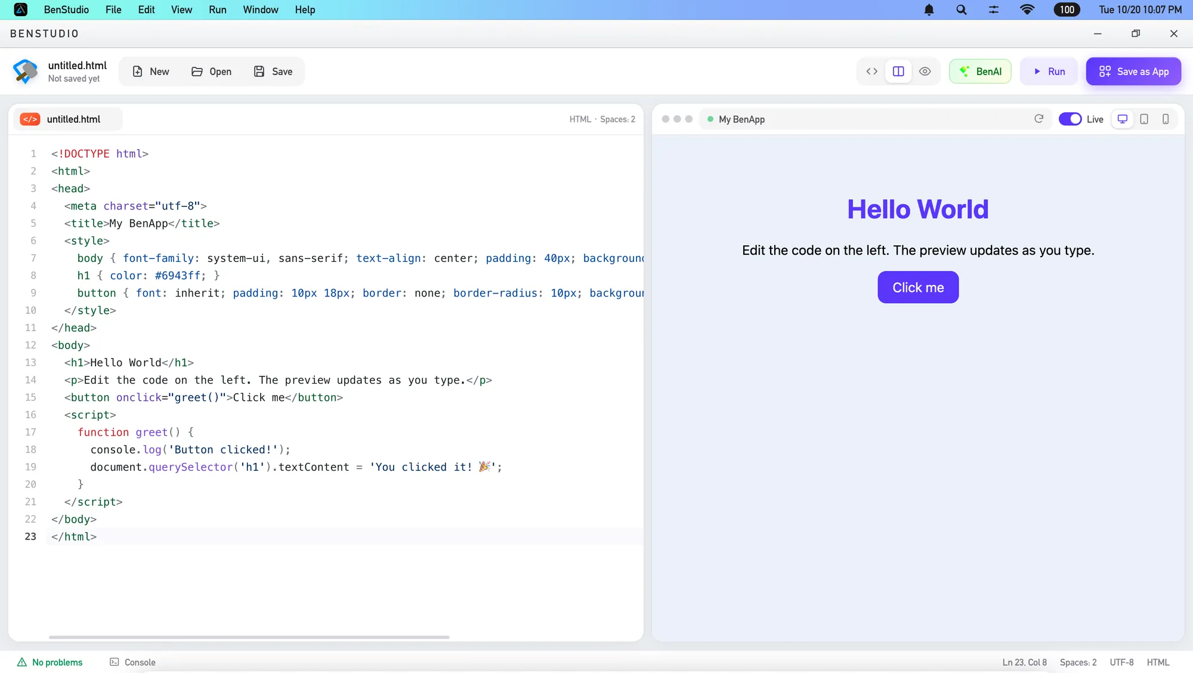Switch to preview-only eye icon
1193x673 pixels.
click(925, 72)
